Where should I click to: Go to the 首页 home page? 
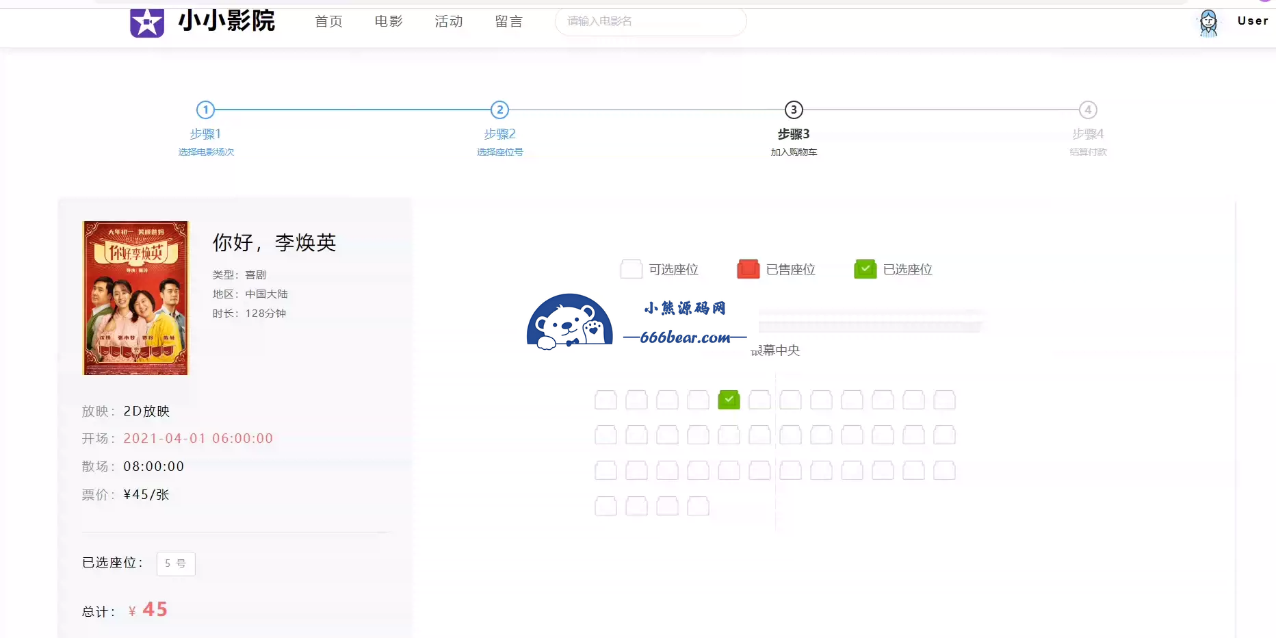point(328,21)
